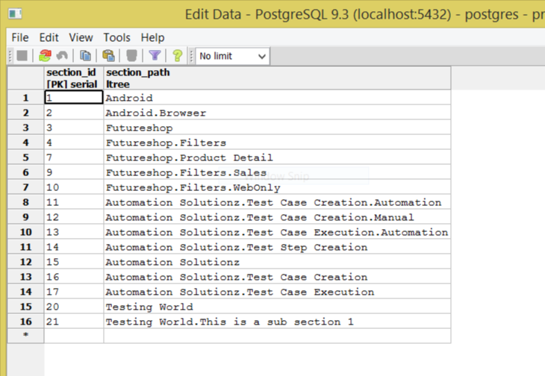
Task: Click the Refresh toolbar icon
Action: point(45,55)
